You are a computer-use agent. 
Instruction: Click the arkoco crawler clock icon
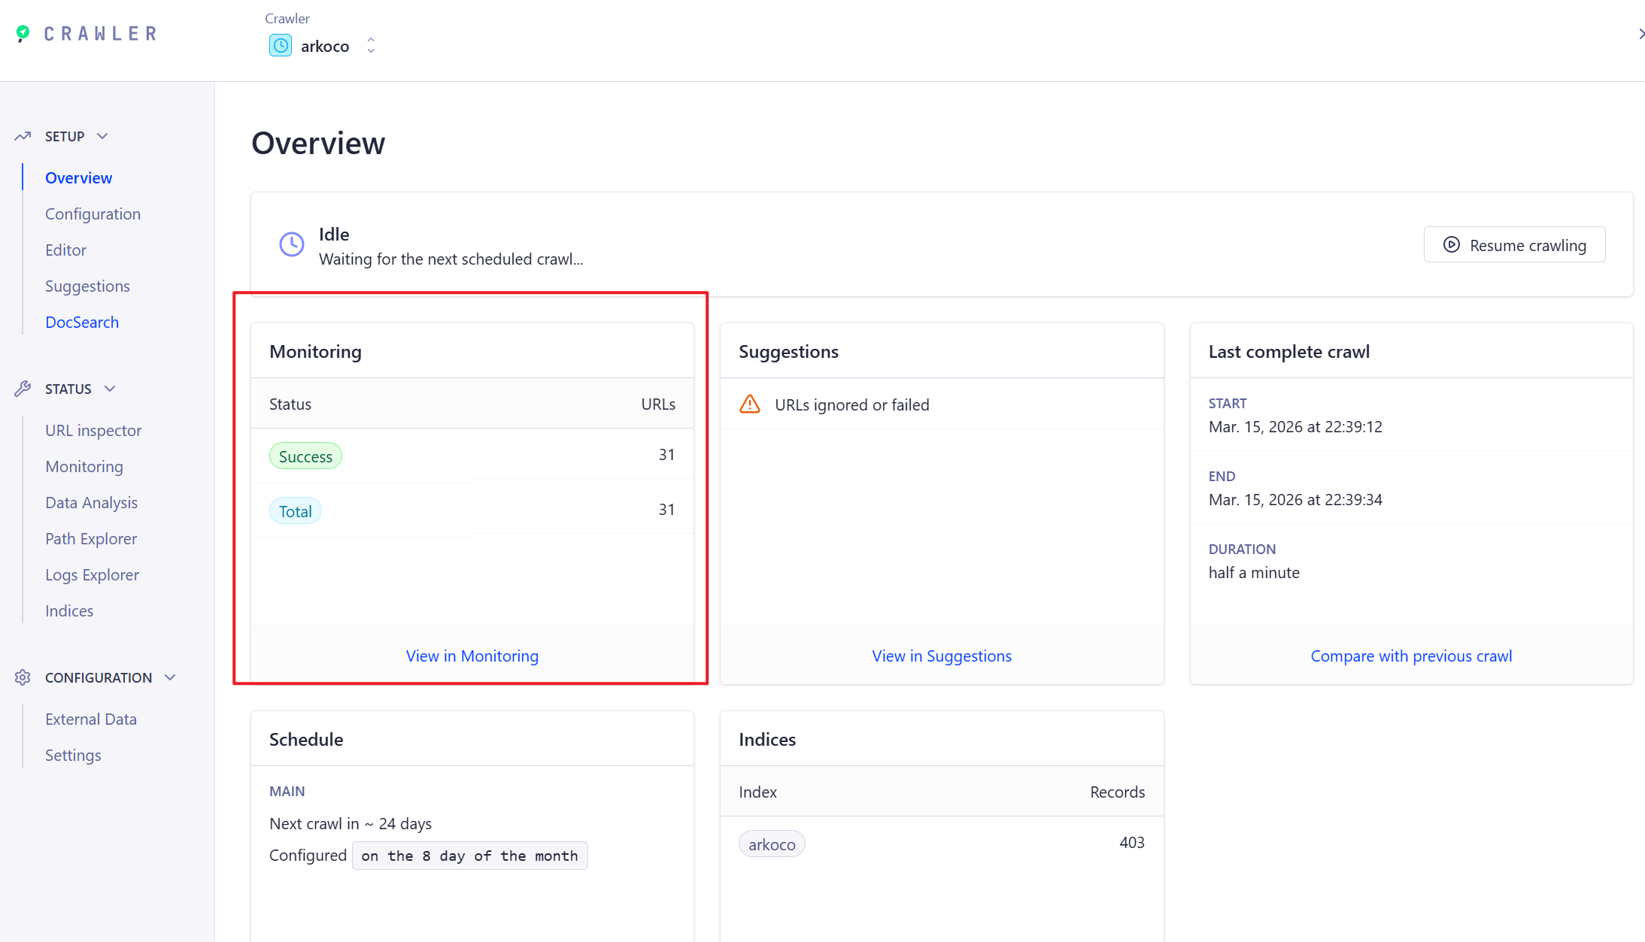point(281,46)
